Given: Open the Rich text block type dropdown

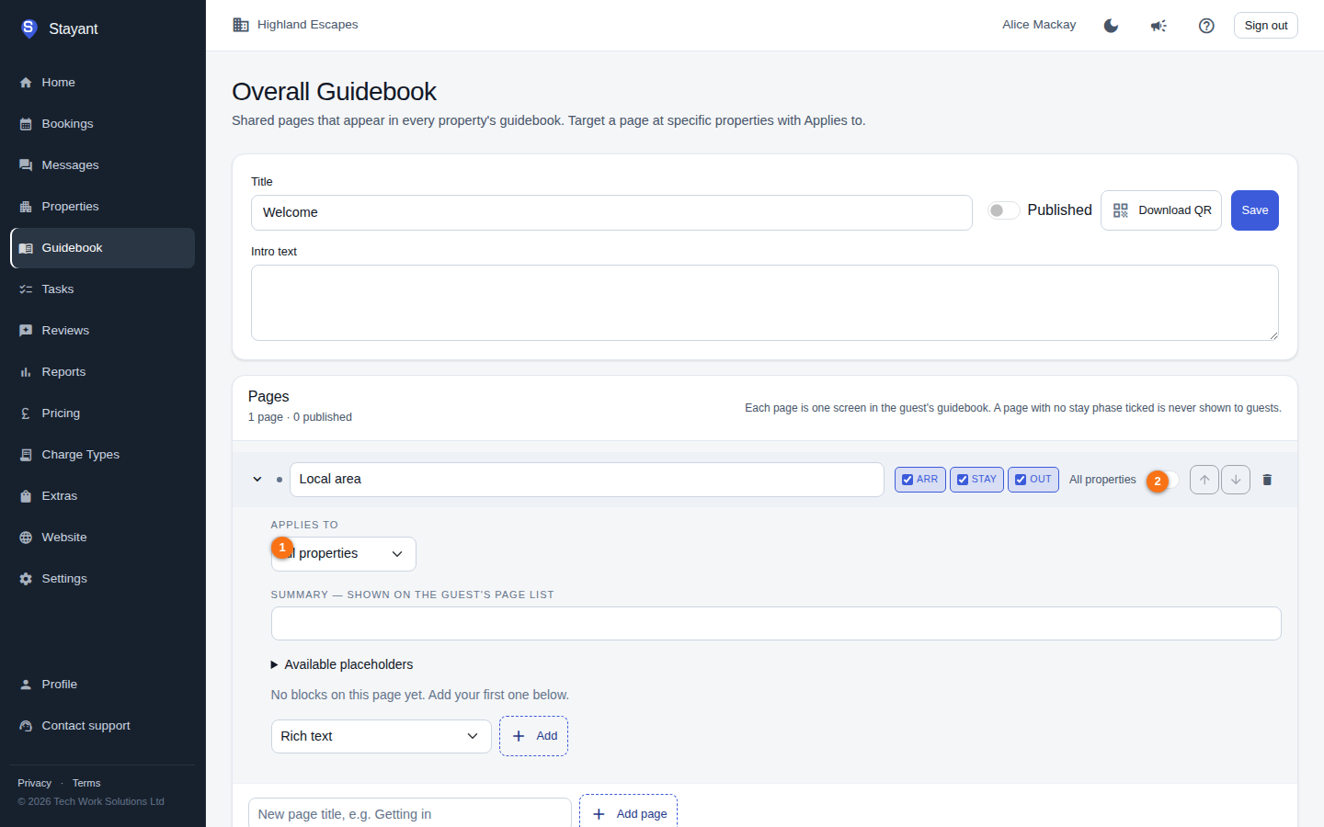Looking at the screenshot, I should [x=381, y=736].
